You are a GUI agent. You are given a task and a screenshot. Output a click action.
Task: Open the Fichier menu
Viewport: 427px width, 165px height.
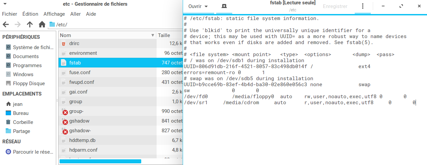pyautogui.click(x=9, y=14)
